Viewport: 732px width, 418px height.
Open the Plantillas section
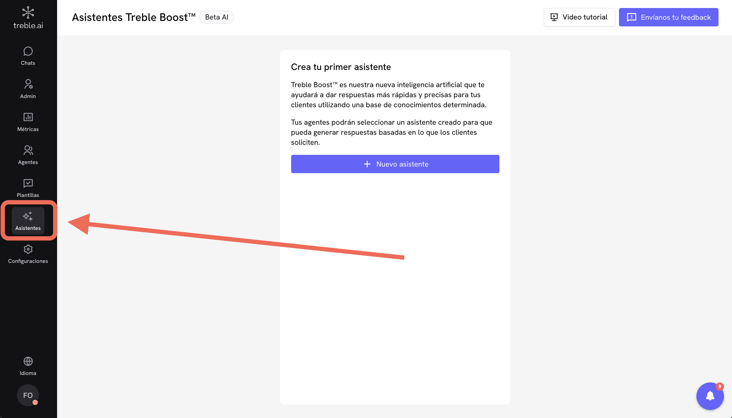tap(28, 188)
